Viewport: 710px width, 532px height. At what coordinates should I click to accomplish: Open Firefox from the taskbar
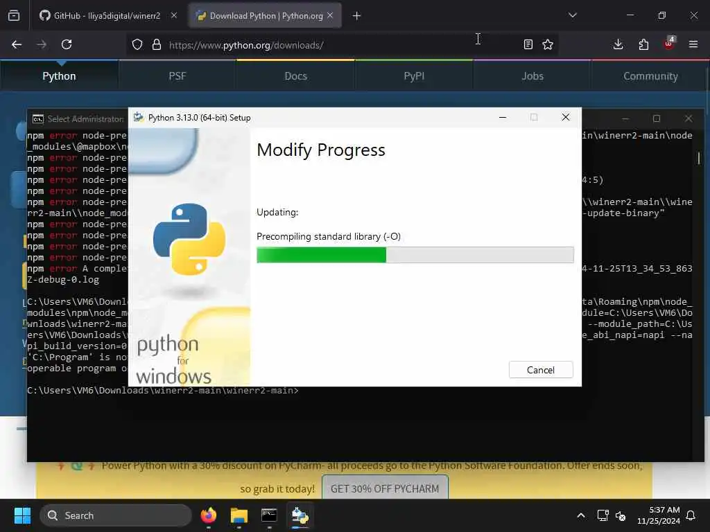(208, 515)
